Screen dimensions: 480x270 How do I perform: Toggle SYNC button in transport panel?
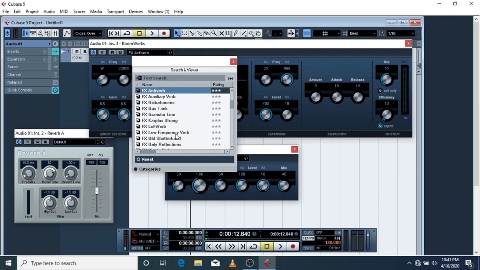pyautogui.click(x=308, y=248)
